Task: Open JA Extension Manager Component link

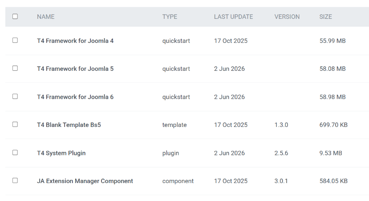Action: (85, 181)
